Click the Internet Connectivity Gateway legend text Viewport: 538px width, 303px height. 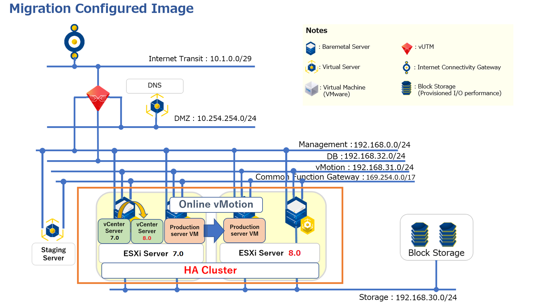click(x=459, y=67)
